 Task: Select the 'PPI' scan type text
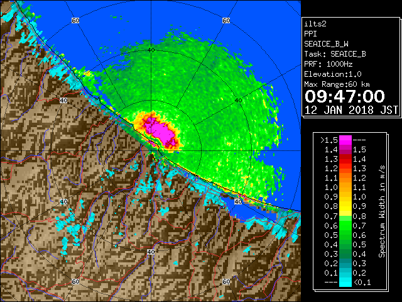310,34
